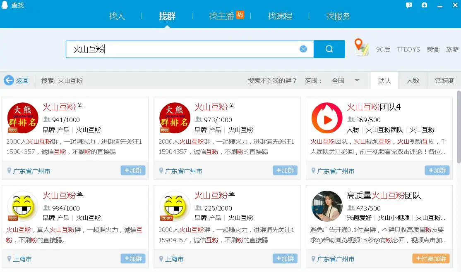Switch to the 找主播 tab
461x272 pixels.
221,16
